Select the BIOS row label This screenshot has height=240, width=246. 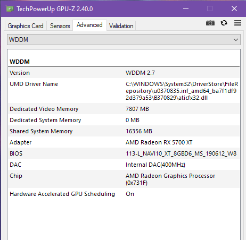16,153
